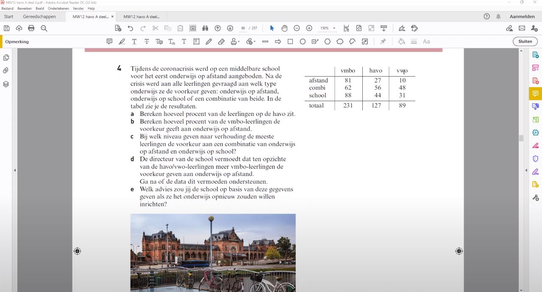Open the Bewerken menu
This screenshot has height=292, width=542.
(25, 8)
